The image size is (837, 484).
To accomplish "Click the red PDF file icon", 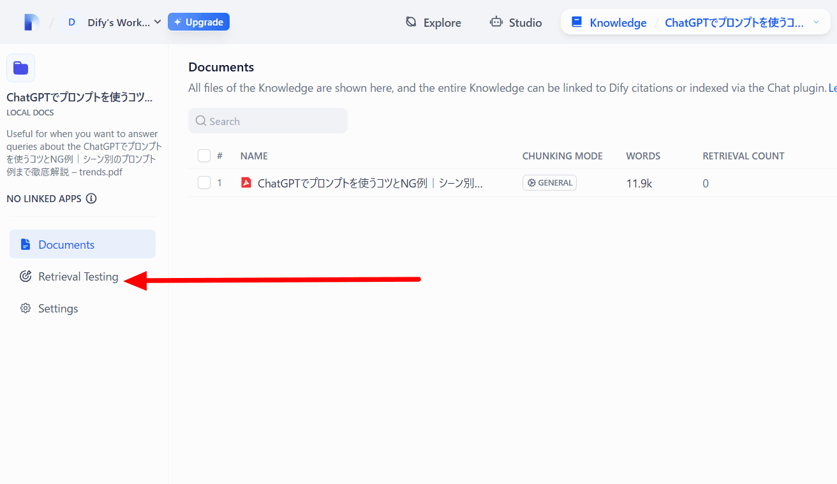I will tap(246, 183).
